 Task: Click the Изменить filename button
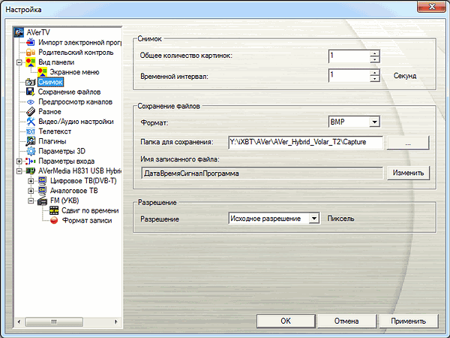point(408,173)
